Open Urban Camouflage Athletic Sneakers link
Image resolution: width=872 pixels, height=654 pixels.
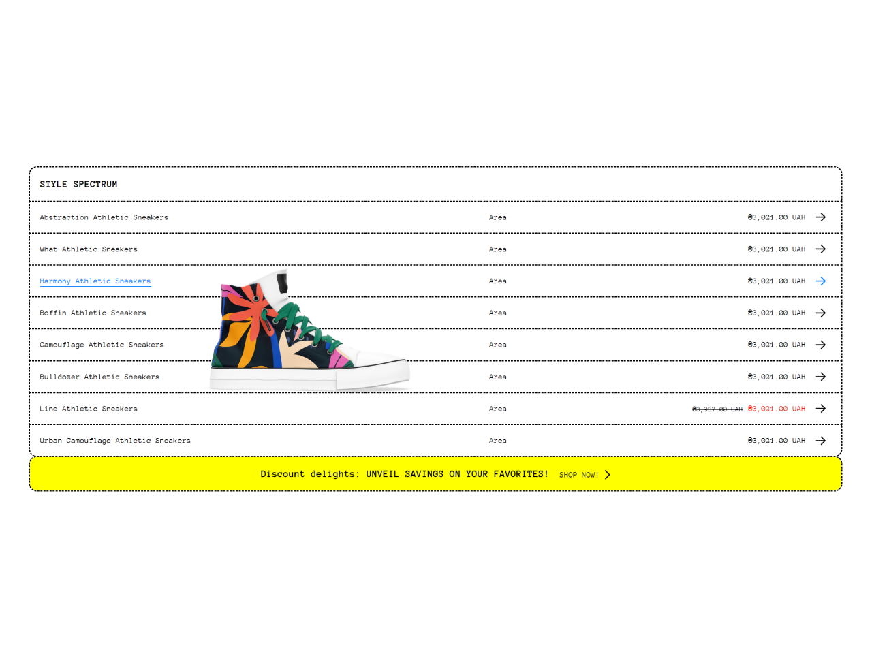(115, 441)
